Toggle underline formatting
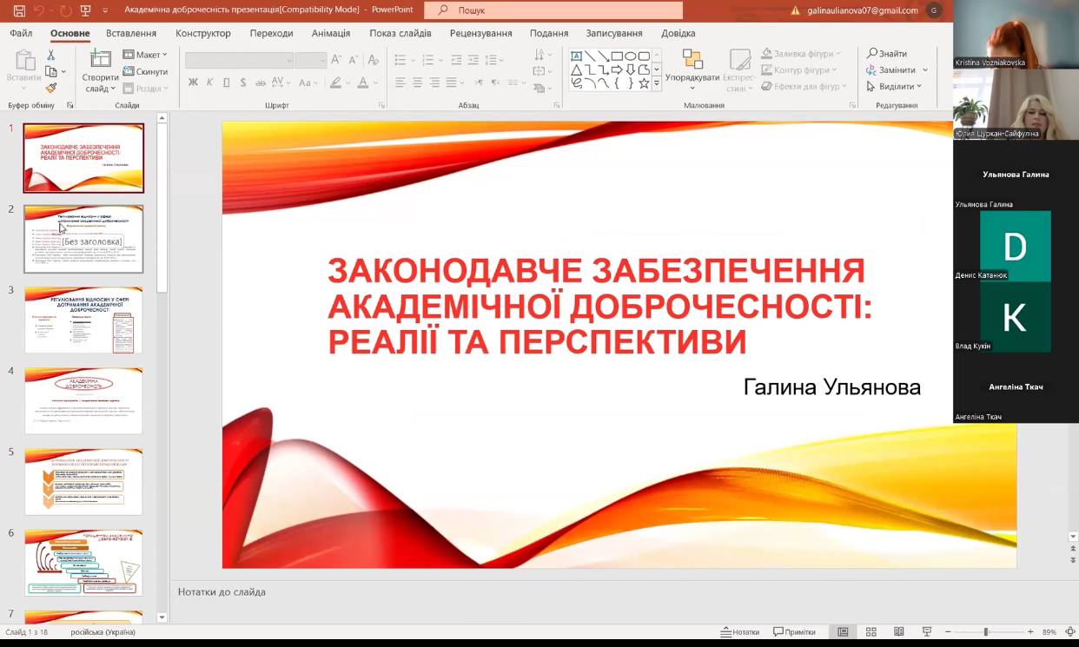The height and width of the screenshot is (647, 1079). click(x=227, y=82)
